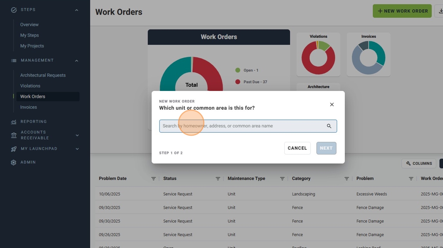Sort by Problem Date column header
Viewport: 443px width, 248px height.
pyautogui.click(x=113, y=179)
